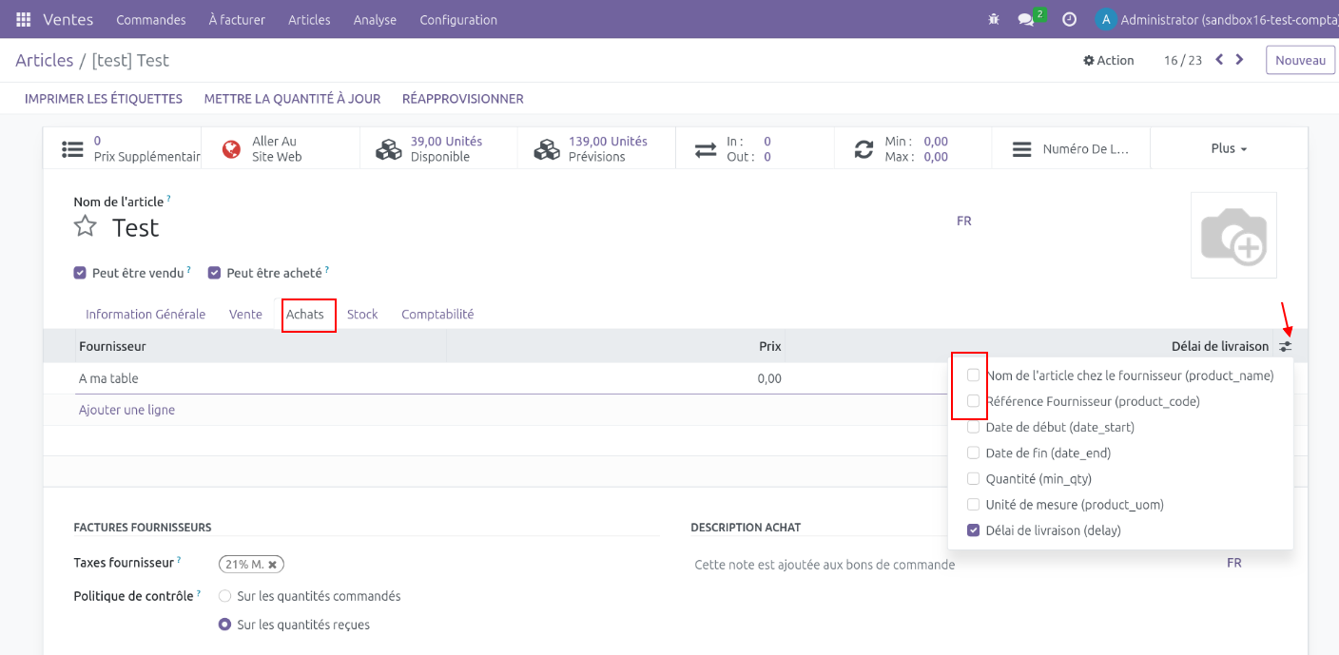Open the activities clock icon
Screen dimensions: 1339x655
tap(1069, 19)
